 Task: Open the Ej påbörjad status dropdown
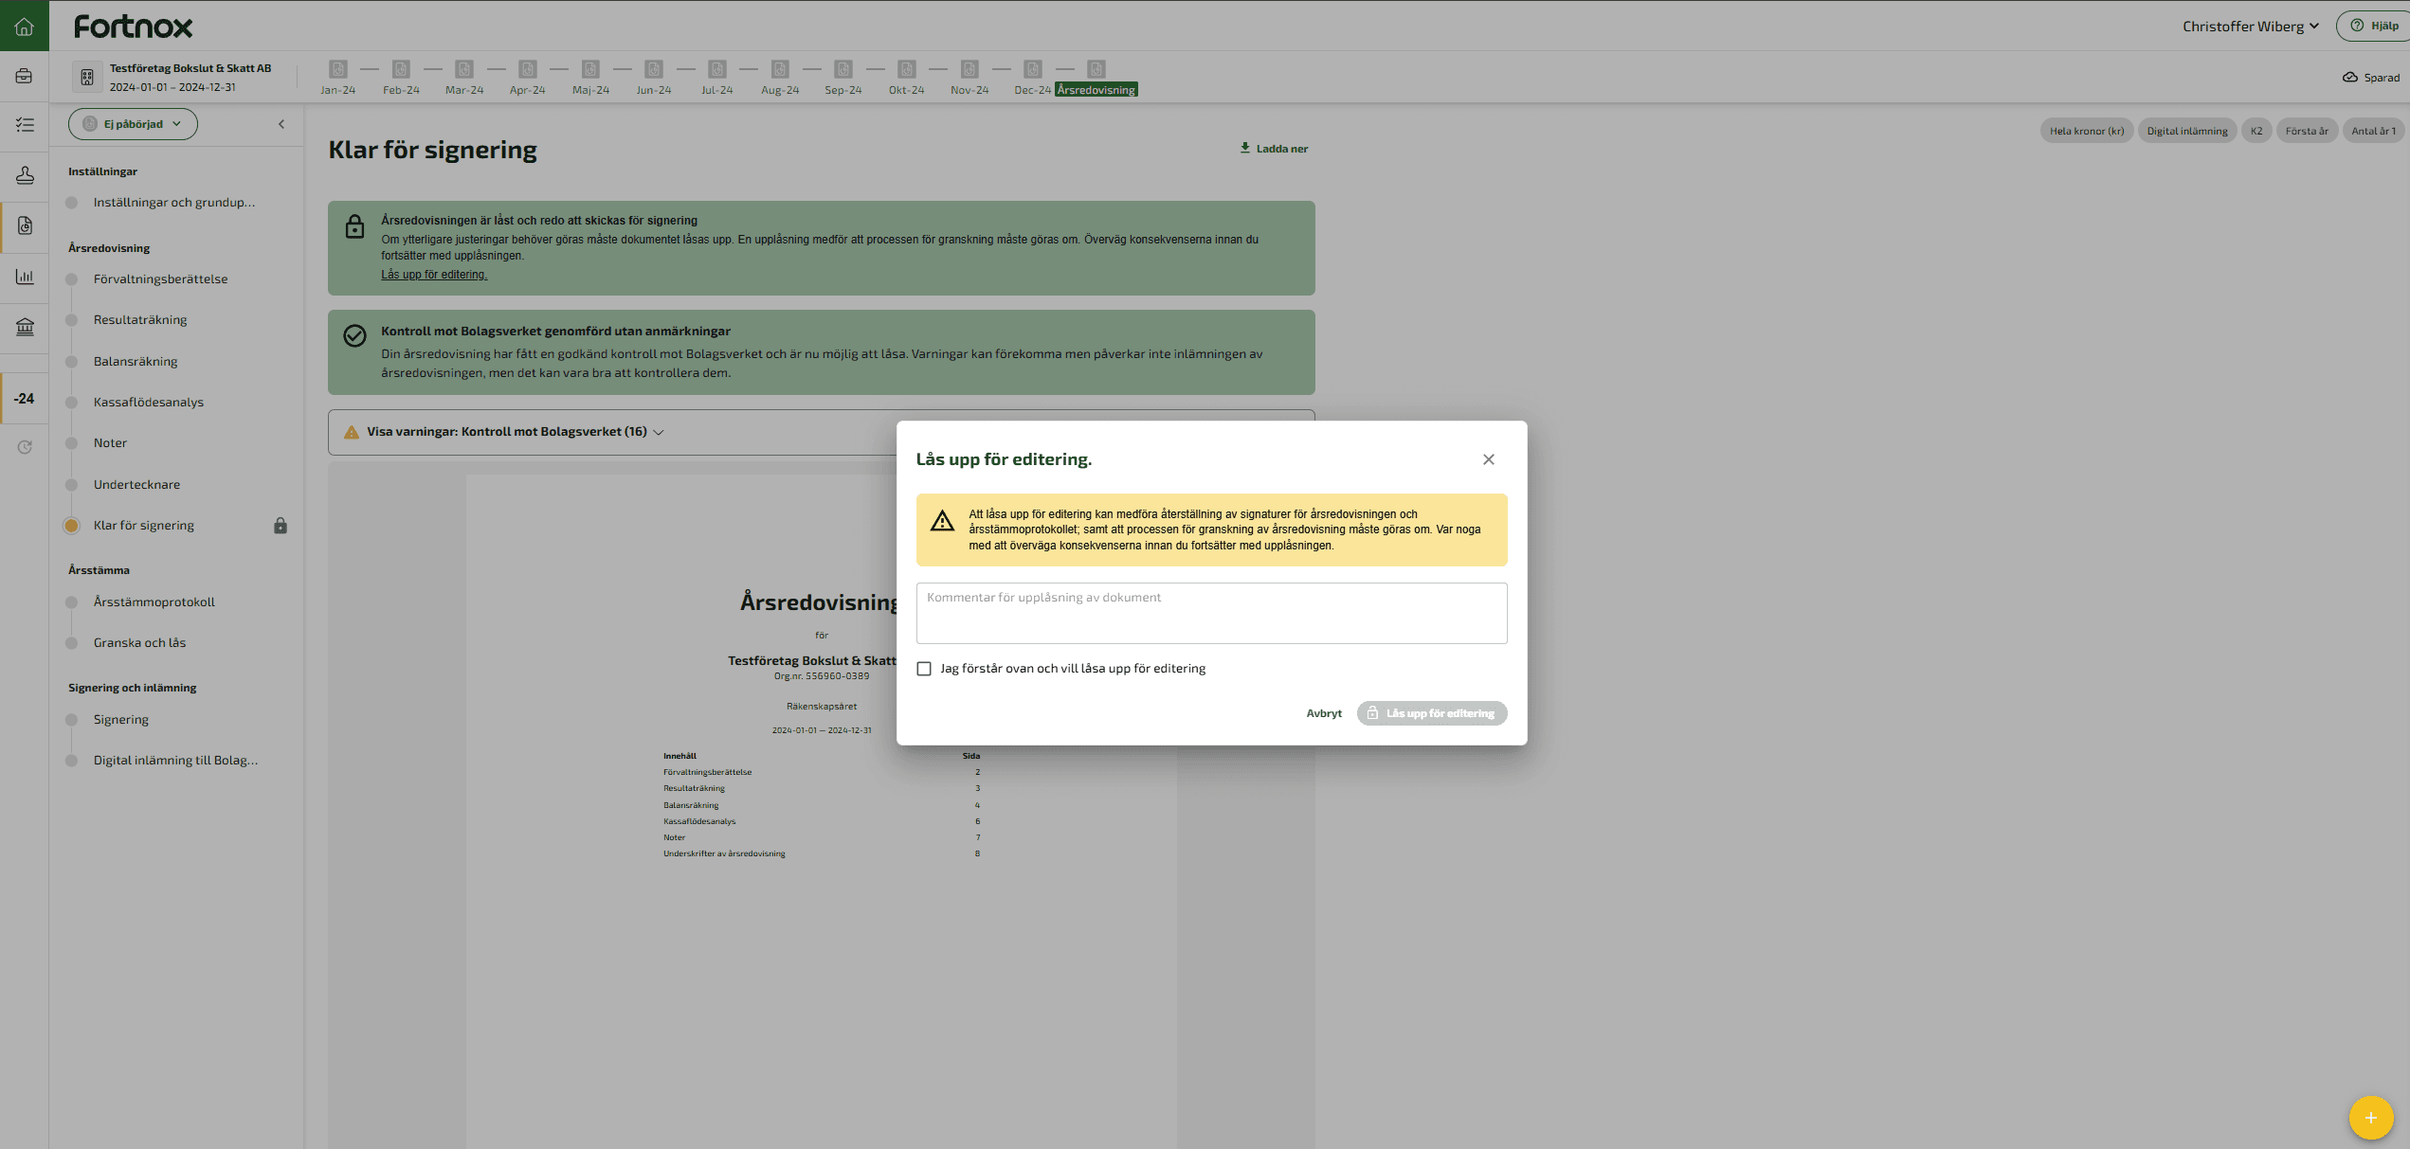pyautogui.click(x=133, y=124)
